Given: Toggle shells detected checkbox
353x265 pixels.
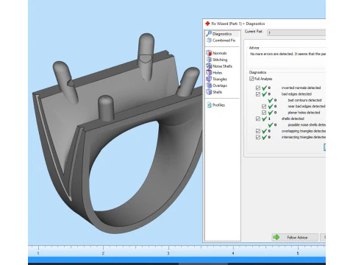Looking at the screenshot, I should click(258, 119).
